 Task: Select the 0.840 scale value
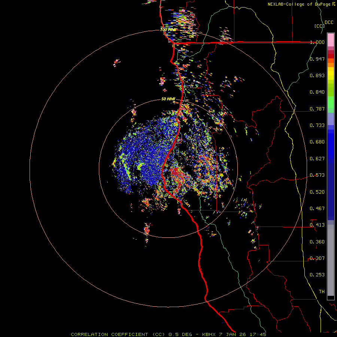[x=317, y=92]
